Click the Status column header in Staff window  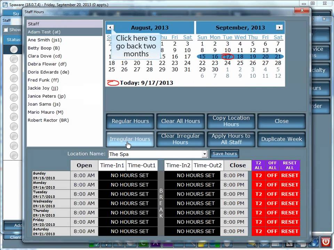[13, 40]
